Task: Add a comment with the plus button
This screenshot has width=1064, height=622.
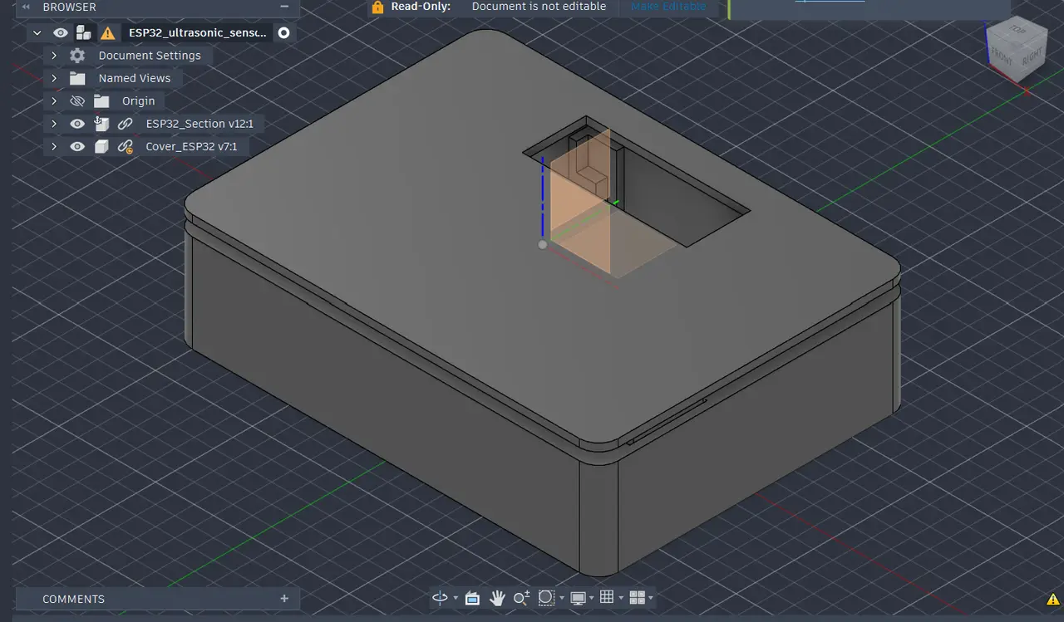Action: point(284,599)
